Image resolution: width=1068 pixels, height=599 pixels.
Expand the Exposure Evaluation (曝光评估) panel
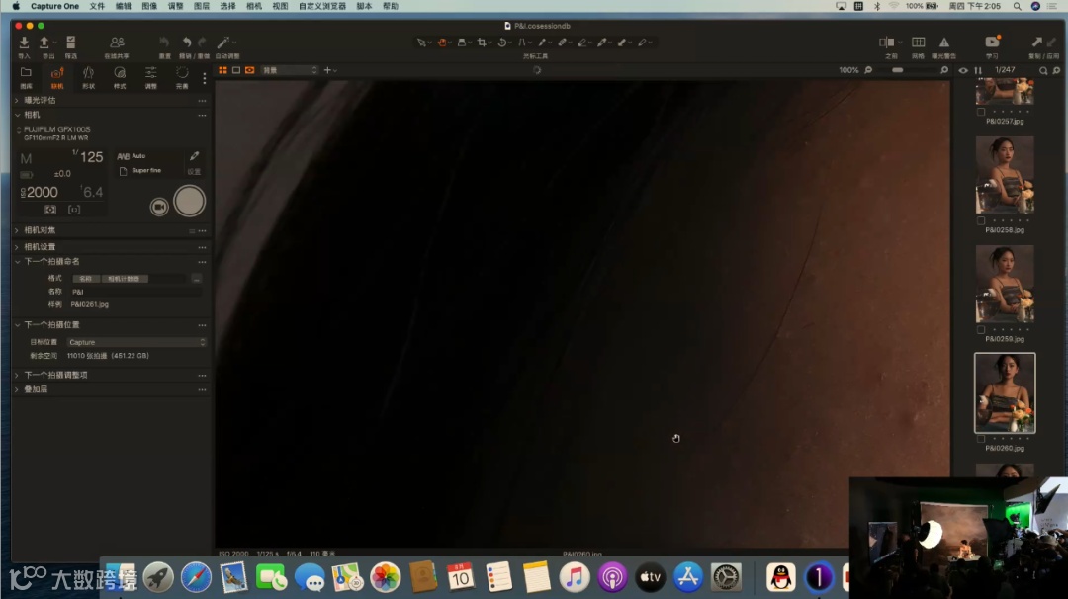[17, 100]
